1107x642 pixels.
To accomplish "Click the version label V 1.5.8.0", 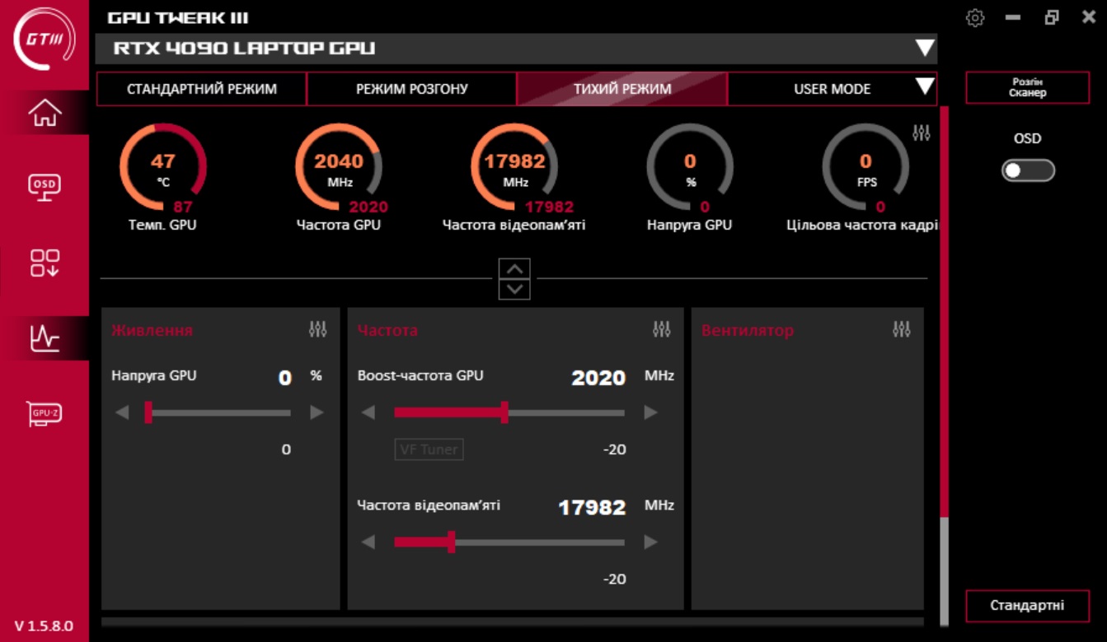I will (44, 626).
